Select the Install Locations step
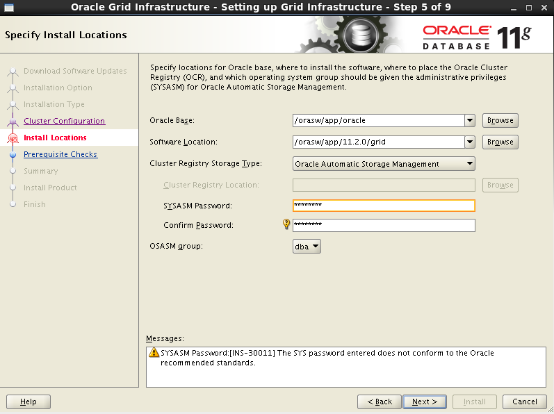This screenshot has height=414, width=554. click(55, 138)
